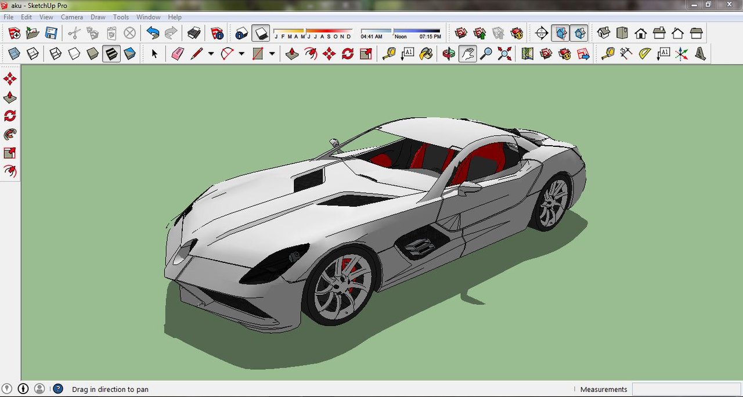Open the Draw menu
743x397 pixels.
(x=98, y=17)
